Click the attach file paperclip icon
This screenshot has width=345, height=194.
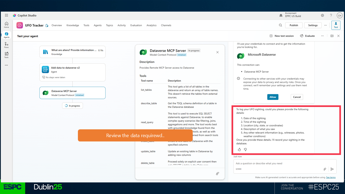click(325, 169)
